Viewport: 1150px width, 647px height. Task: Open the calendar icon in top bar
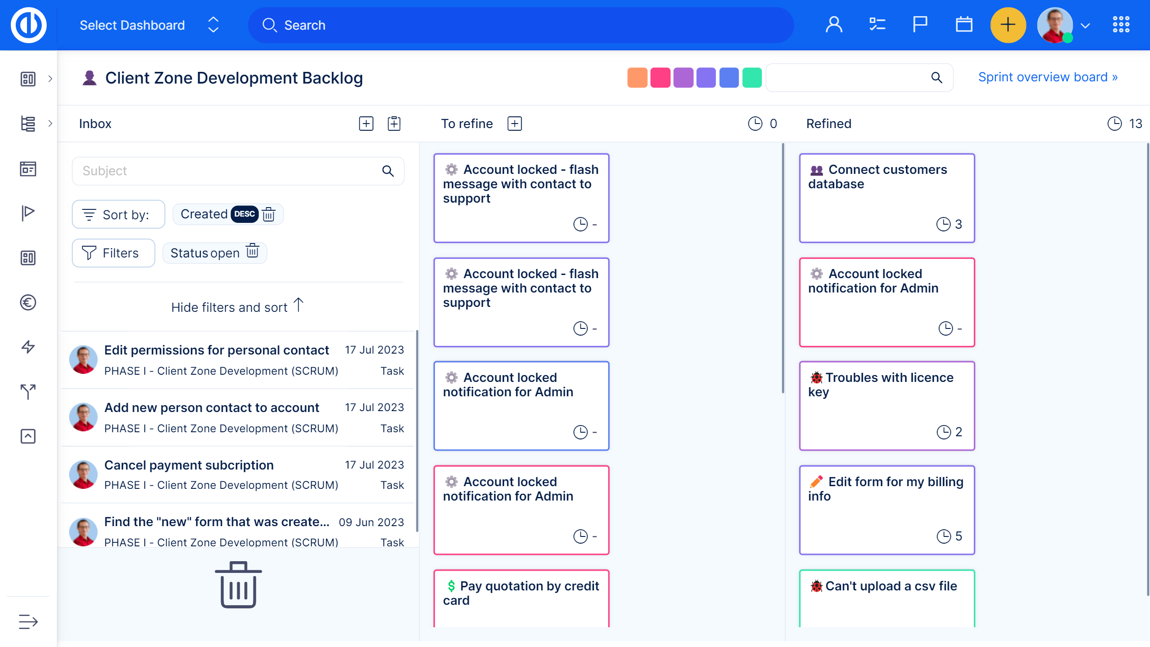click(x=964, y=25)
